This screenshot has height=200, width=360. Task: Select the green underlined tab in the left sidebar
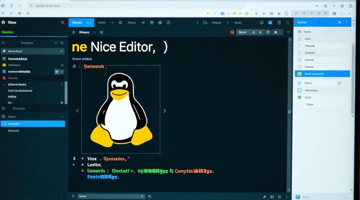pyautogui.click(x=8, y=31)
